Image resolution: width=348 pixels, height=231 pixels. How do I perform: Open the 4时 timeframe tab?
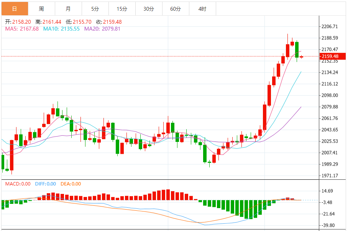(203, 9)
